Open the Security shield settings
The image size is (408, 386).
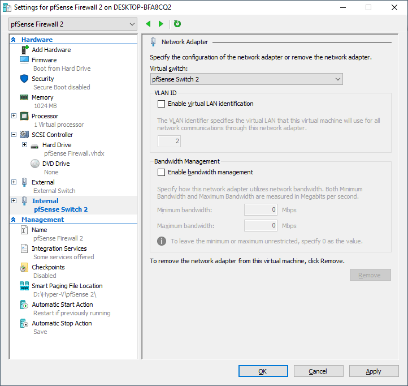tap(24, 79)
